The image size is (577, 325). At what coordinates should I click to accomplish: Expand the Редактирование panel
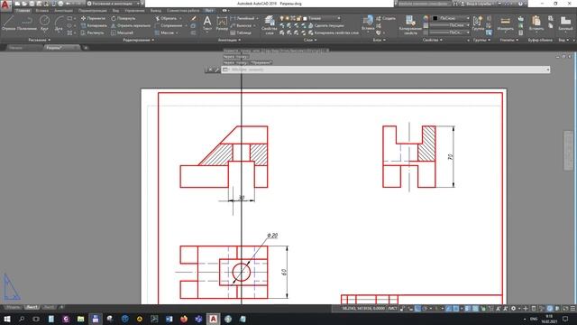(x=138, y=40)
